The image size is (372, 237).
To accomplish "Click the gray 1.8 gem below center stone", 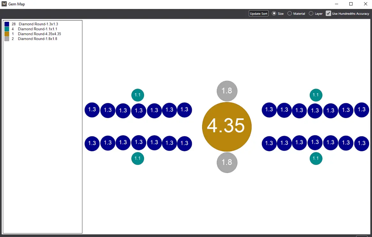I will click(227, 162).
